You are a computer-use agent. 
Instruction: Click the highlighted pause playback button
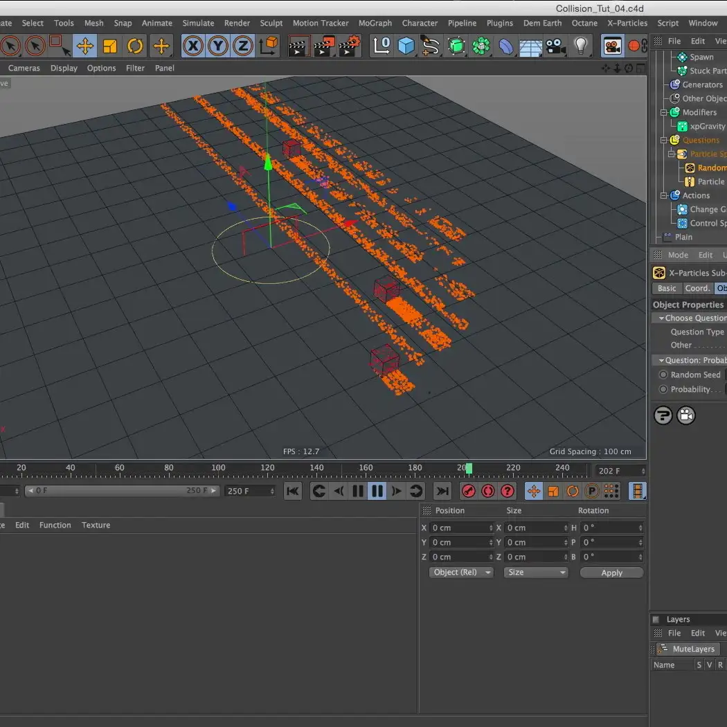coord(377,491)
